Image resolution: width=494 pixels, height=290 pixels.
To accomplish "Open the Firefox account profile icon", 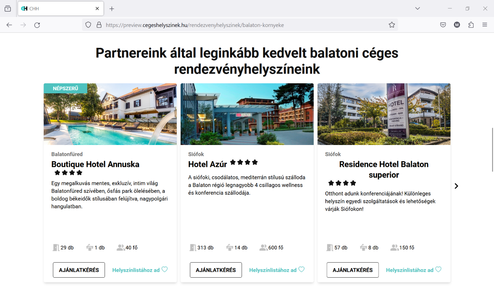I will pyautogui.click(x=457, y=25).
